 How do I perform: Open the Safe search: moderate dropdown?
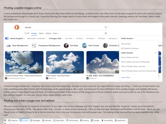click(37, 39)
